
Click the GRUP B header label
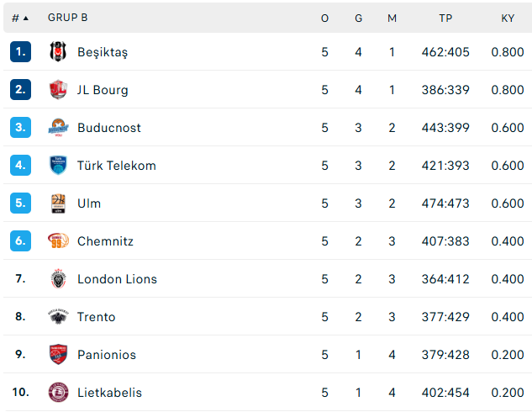coord(67,18)
